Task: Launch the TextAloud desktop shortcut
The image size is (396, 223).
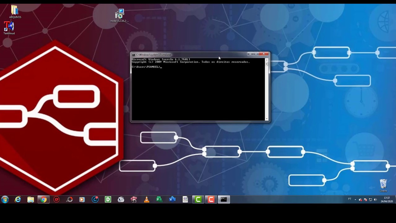Action: [9, 28]
